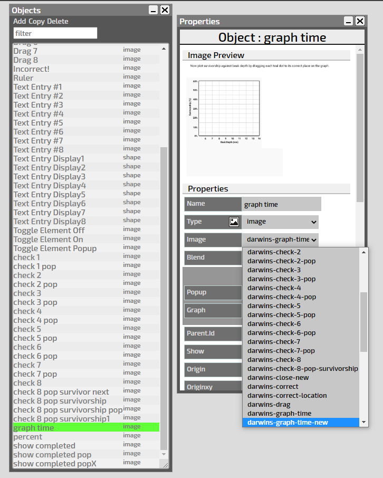Image resolution: width=383 pixels, height=478 pixels.
Task: Select Text Entry Display8 object
Action: pyautogui.click(x=86, y=221)
